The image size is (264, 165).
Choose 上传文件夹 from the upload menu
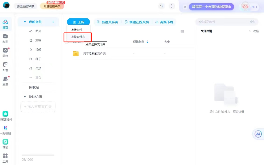click(78, 37)
